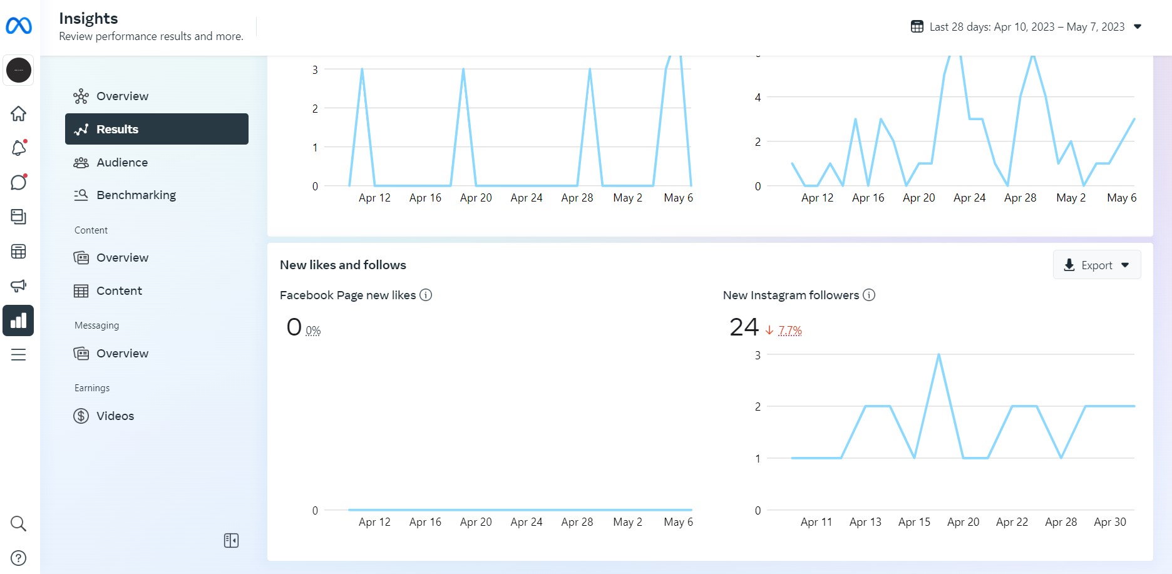Open the Ads megaphone icon
The height and width of the screenshot is (574, 1172).
19,286
